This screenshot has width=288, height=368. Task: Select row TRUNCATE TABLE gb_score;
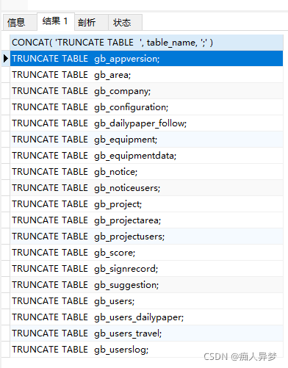146,253
